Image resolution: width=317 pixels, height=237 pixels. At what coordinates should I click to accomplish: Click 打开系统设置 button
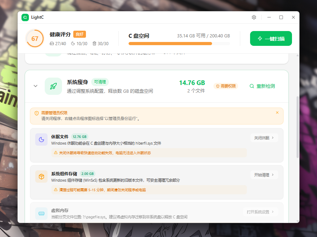click(261, 212)
